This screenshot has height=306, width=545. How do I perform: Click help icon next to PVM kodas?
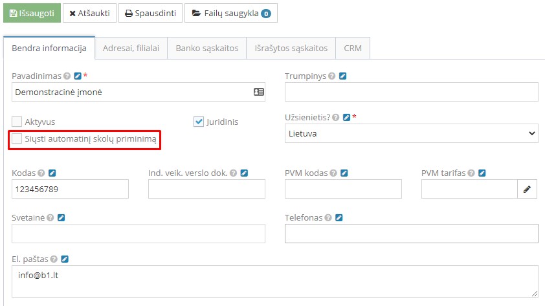(x=333, y=173)
